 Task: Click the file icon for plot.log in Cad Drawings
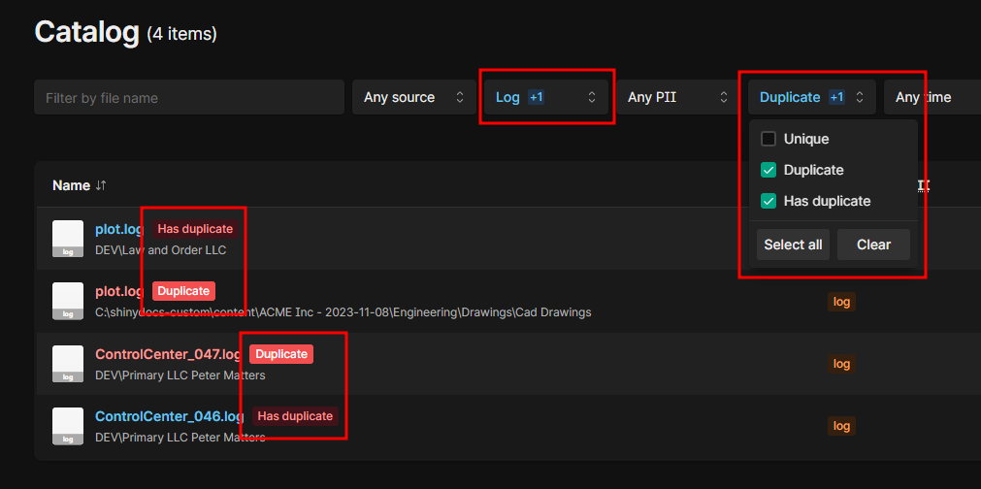click(68, 301)
